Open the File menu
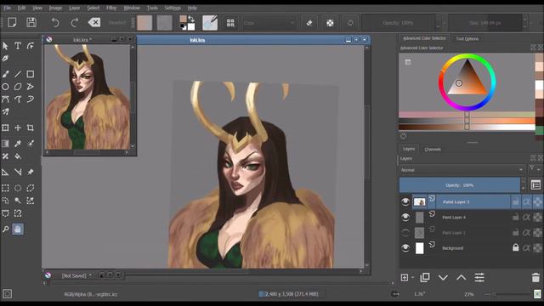Viewport: 544px width, 306px height. [8, 8]
